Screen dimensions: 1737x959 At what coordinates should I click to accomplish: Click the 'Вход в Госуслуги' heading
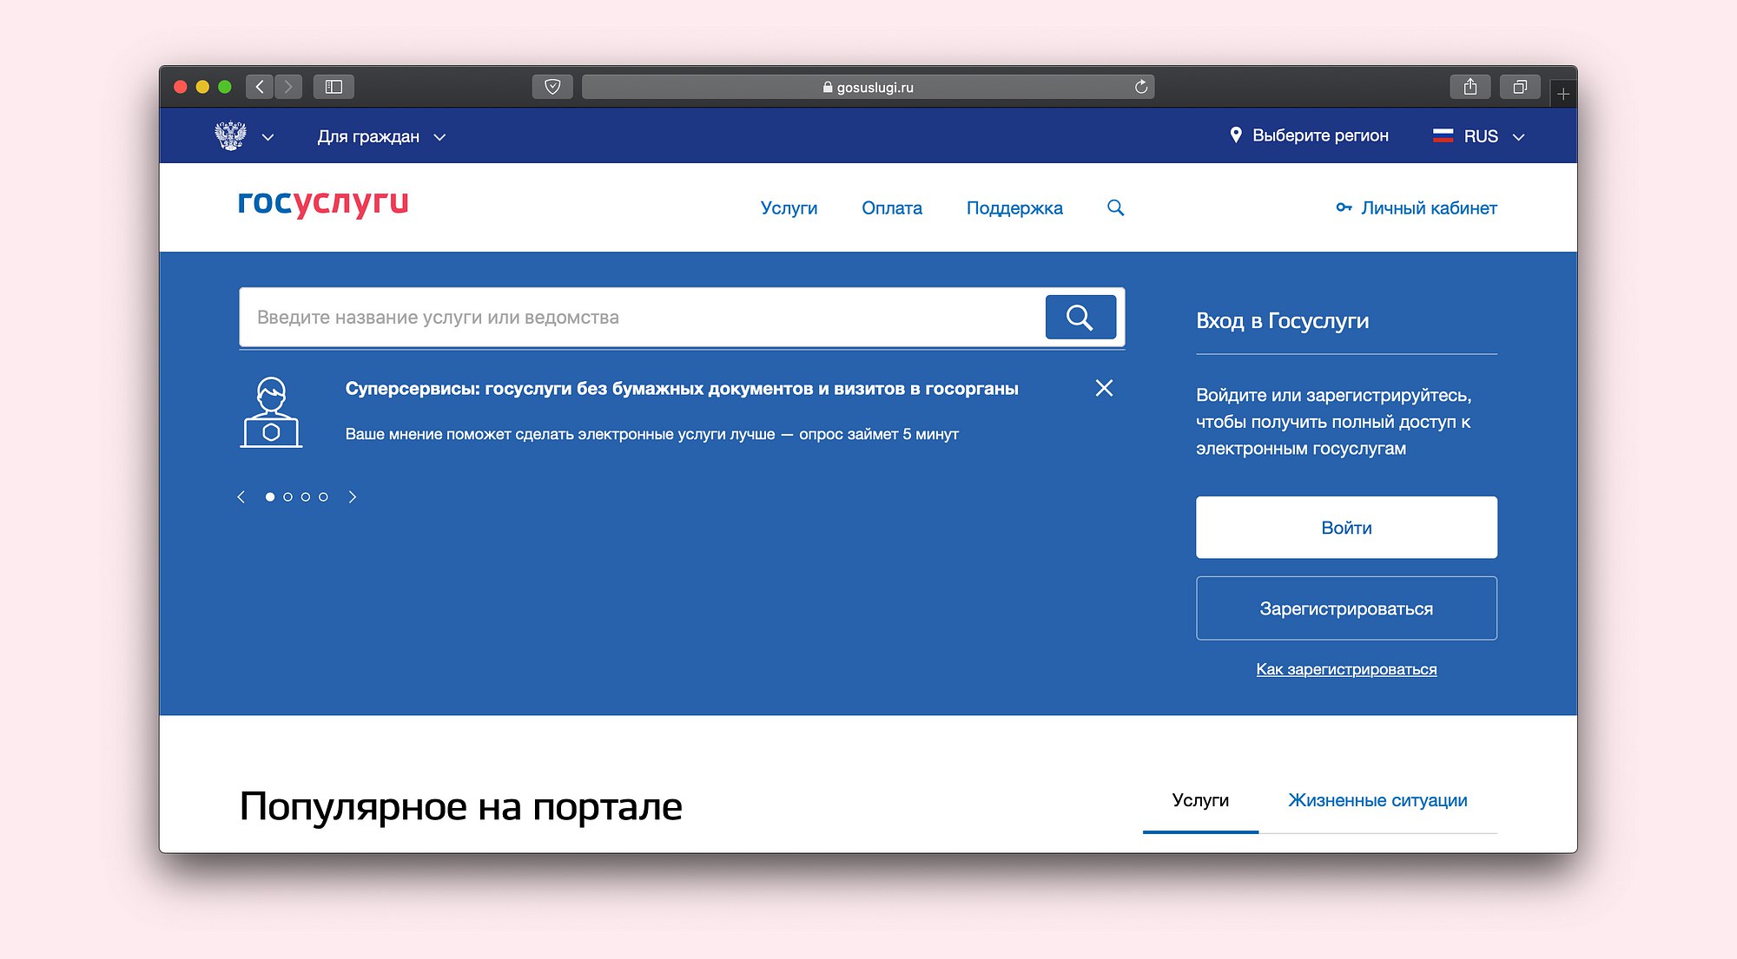[x=1282, y=321]
